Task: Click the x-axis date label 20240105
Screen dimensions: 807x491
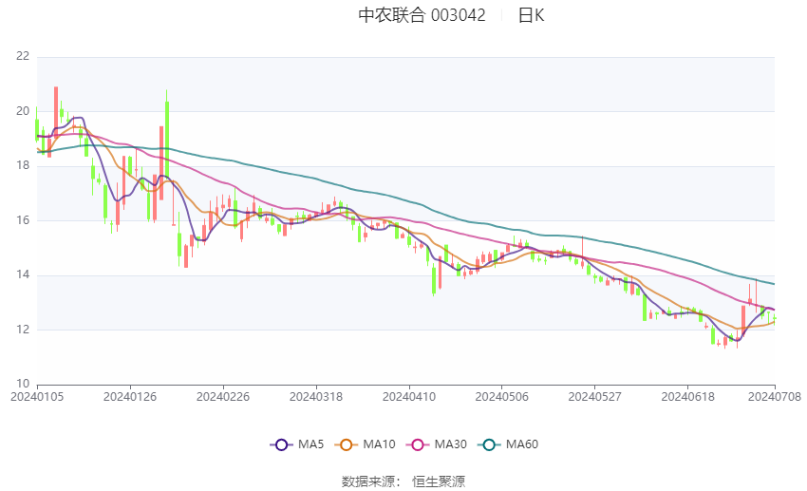Action: 37,397
